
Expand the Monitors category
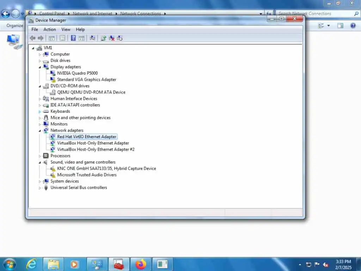pyautogui.click(x=39, y=124)
